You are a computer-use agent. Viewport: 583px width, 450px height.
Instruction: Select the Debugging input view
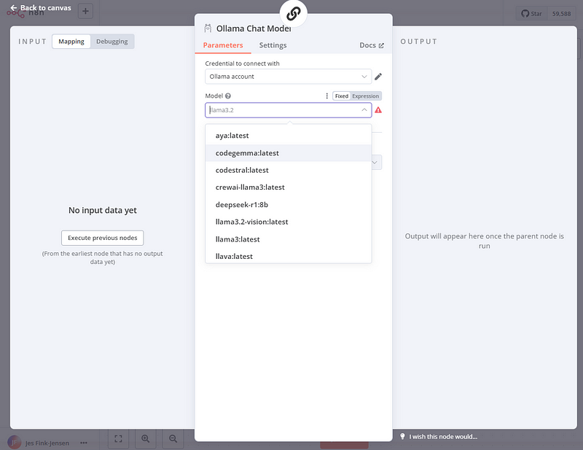(x=112, y=42)
